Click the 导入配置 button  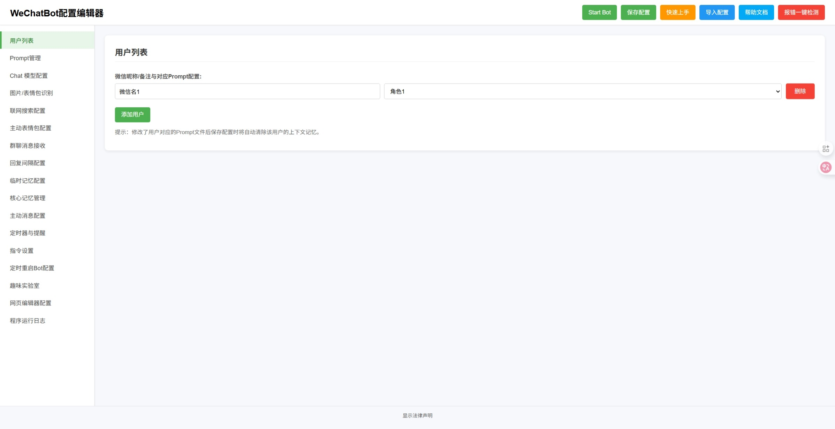(x=717, y=13)
